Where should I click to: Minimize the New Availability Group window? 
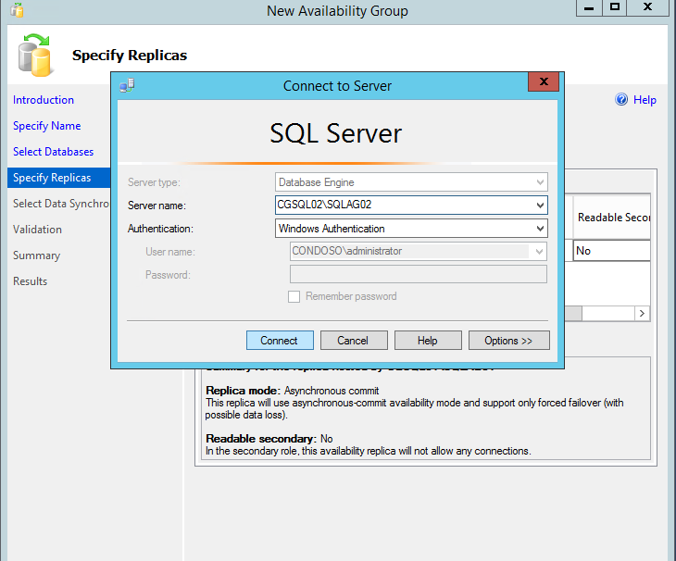589,7
